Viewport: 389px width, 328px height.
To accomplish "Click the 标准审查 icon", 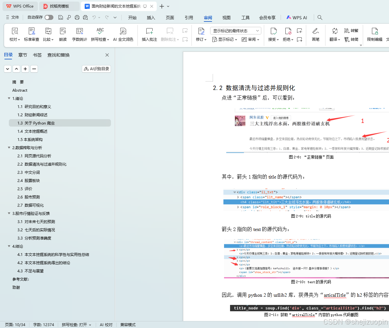I will click(x=32, y=31).
